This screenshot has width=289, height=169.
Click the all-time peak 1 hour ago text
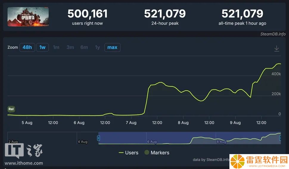(242, 24)
